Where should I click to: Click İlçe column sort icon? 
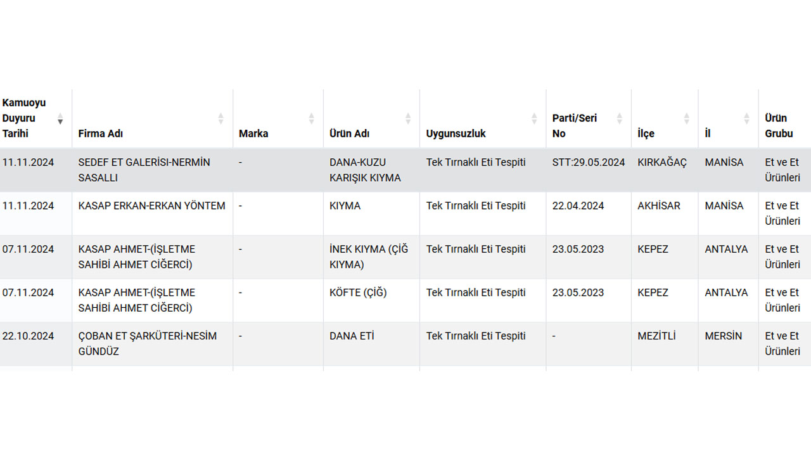click(x=686, y=118)
